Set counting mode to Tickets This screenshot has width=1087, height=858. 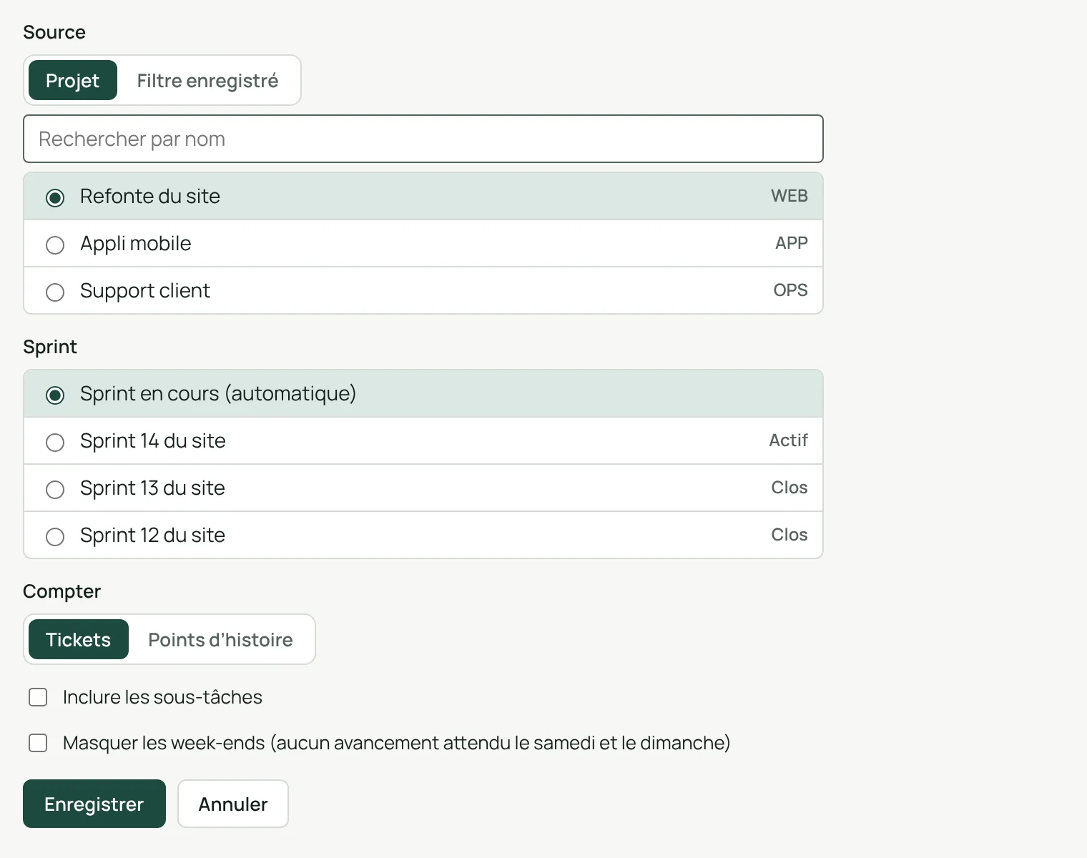[x=79, y=639]
